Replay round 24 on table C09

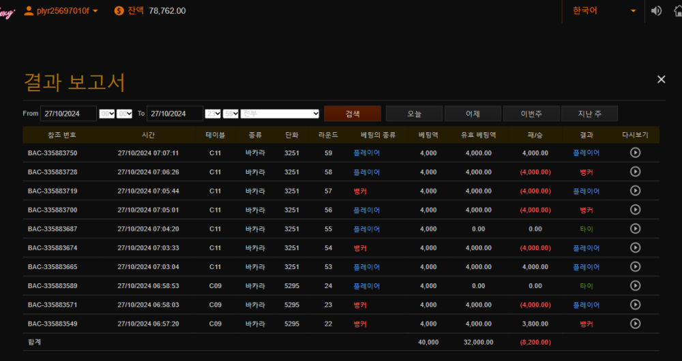(x=635, y=285)
